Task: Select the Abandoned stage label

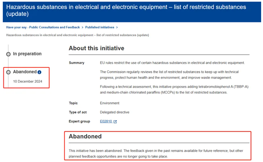Action: coord(25,72)
